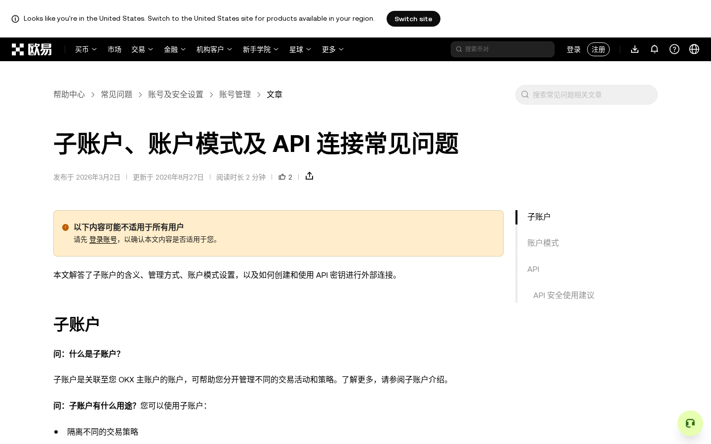The width and height of the screenshot is (711, 444).
Task: Click the info icon in region banner
Action: click(x=15, y=19)
